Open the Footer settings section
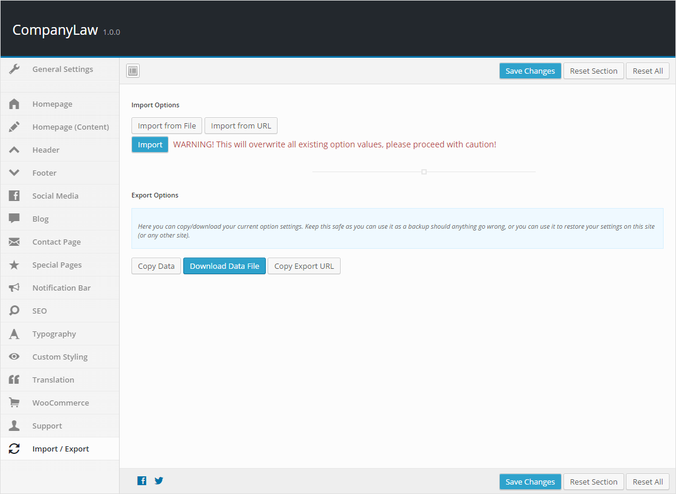Image resolution: width=676 pixels, height=494 pixels. point(45,173)
